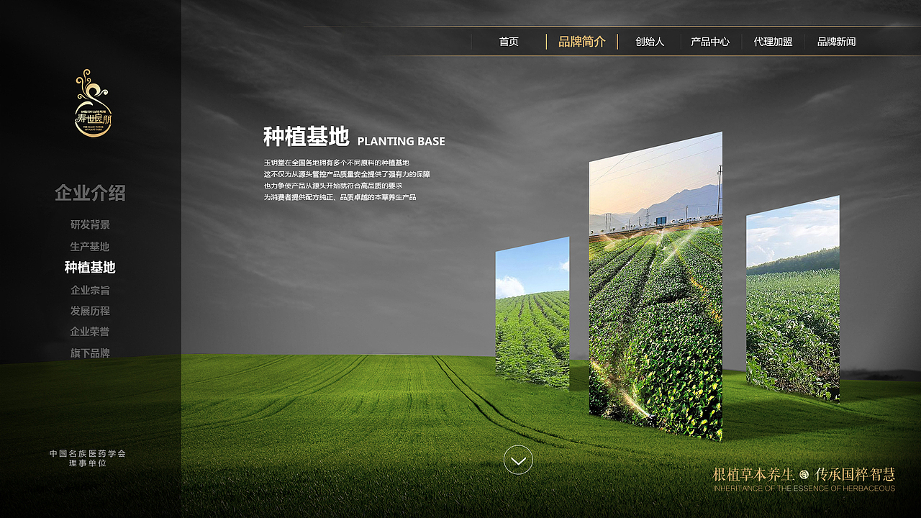Click the 企业介绍 sidebar heading

89,193
